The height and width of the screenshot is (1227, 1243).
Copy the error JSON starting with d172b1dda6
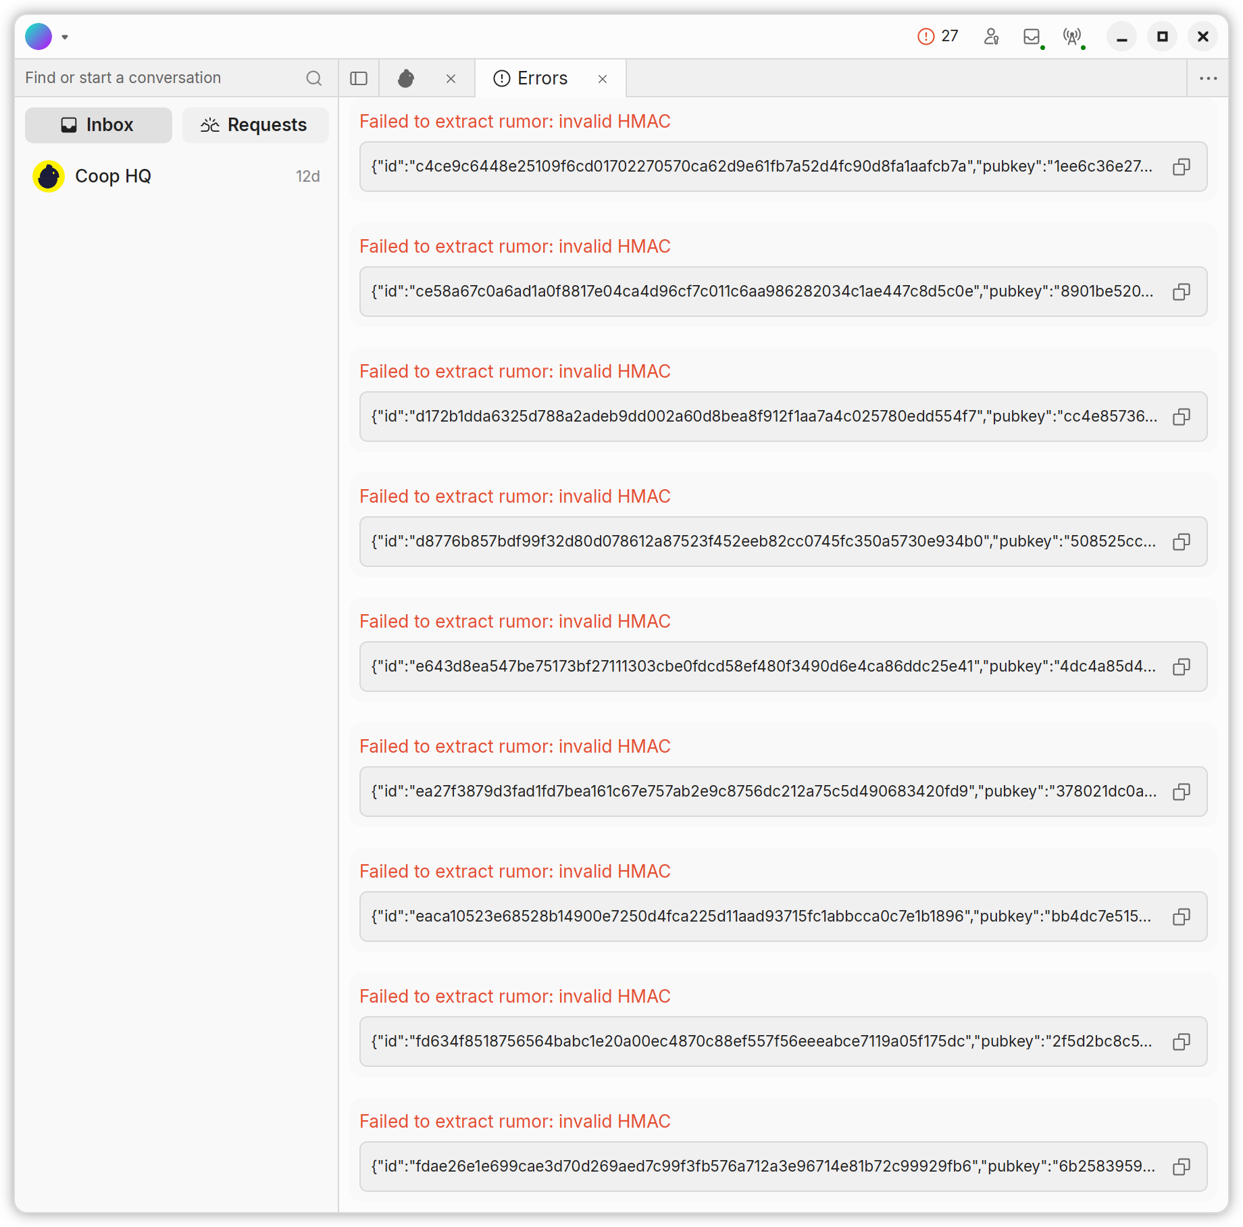(x=1181, y=417)
